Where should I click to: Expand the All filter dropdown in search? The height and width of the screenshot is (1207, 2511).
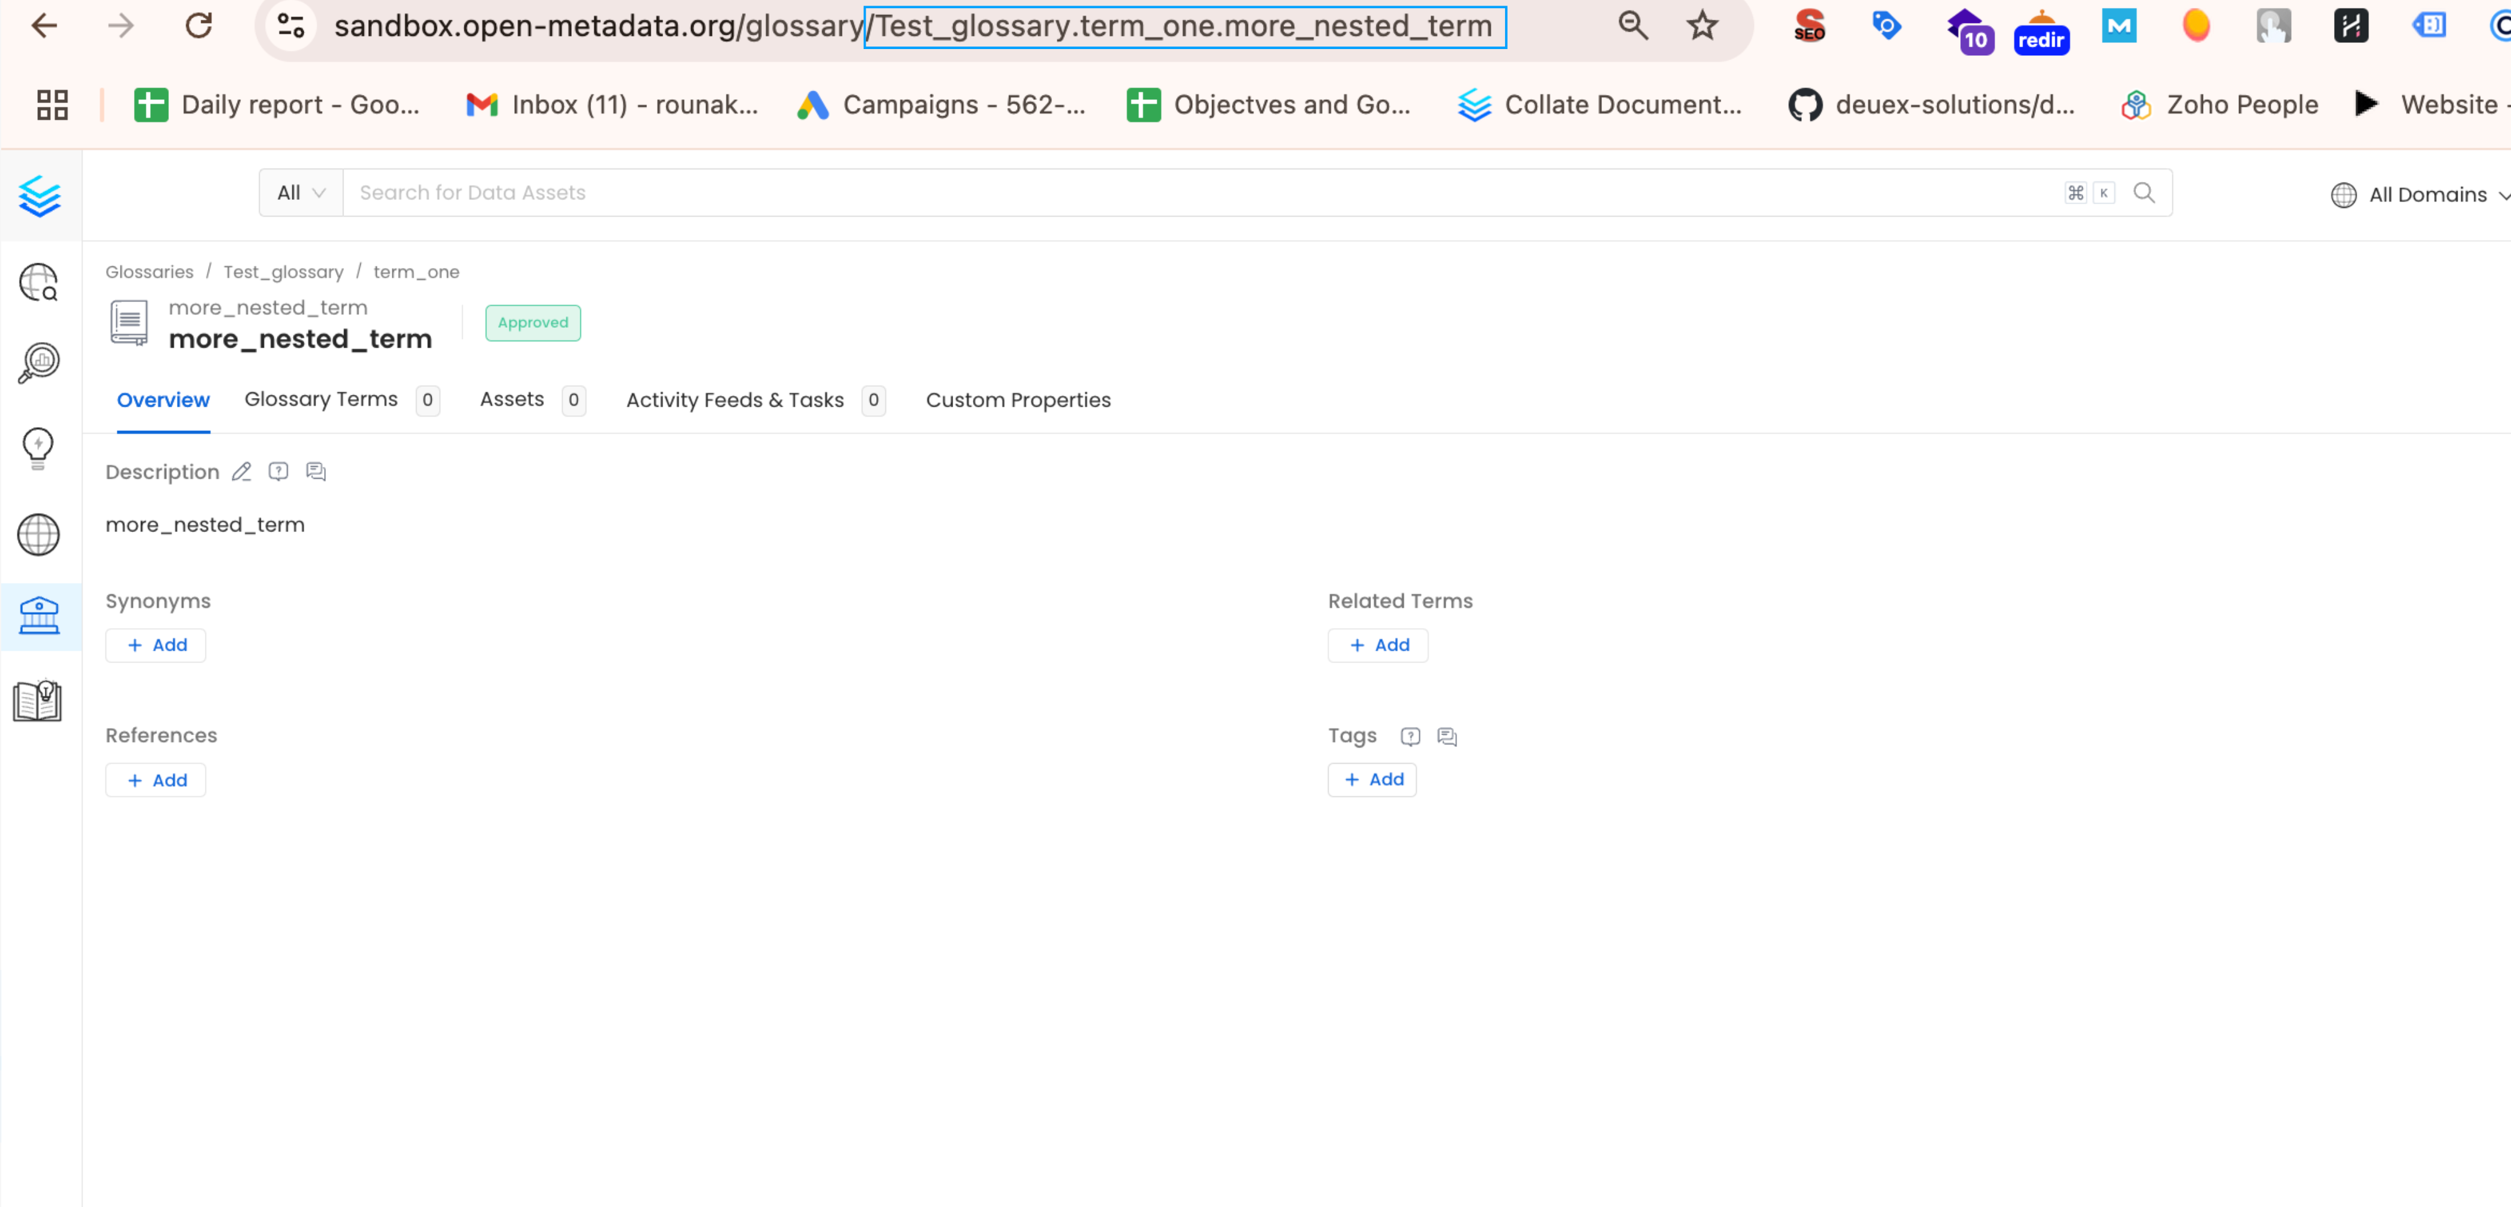point(298,192)
